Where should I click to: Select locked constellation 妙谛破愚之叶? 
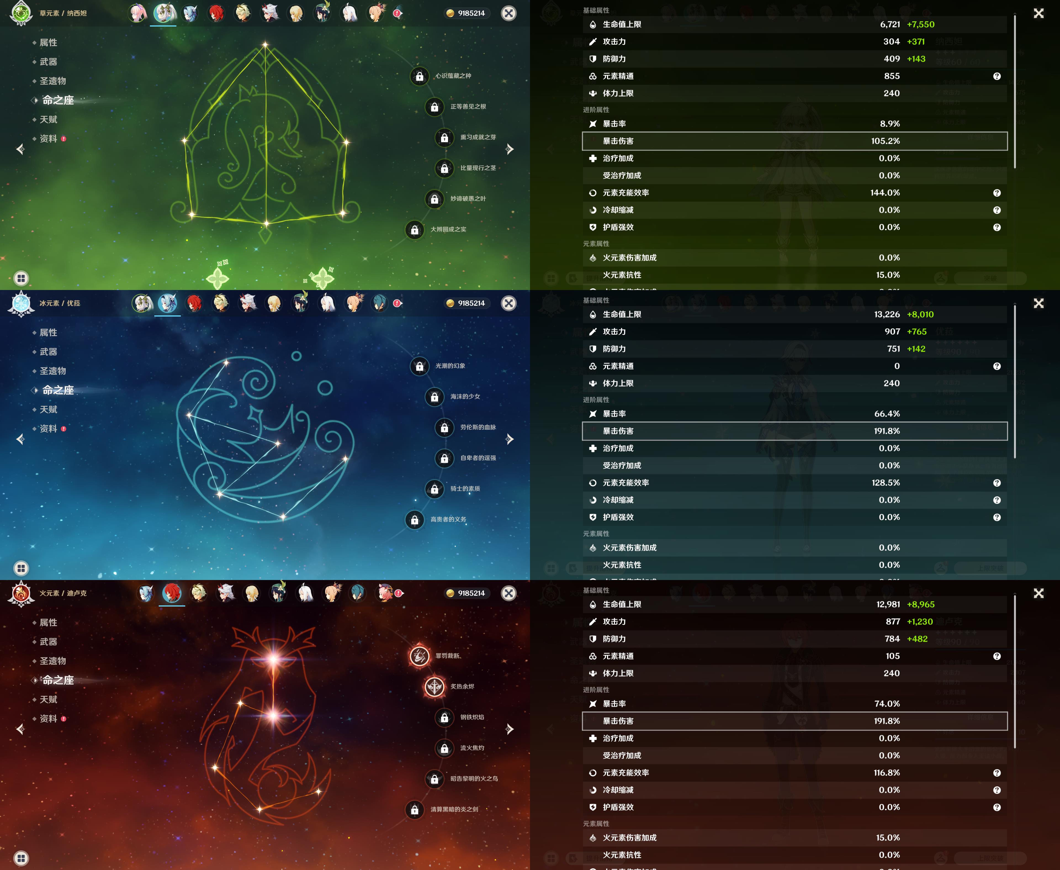(x=434, y=199)
